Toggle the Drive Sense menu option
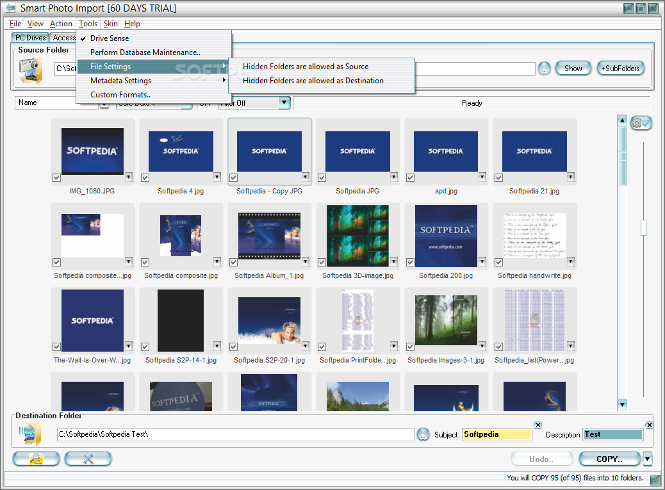665x490 pixels. click(154, 38)
